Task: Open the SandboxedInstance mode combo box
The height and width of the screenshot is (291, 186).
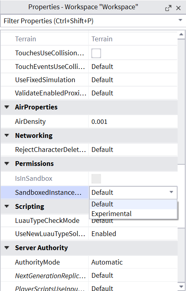Action: pos(133,192)
